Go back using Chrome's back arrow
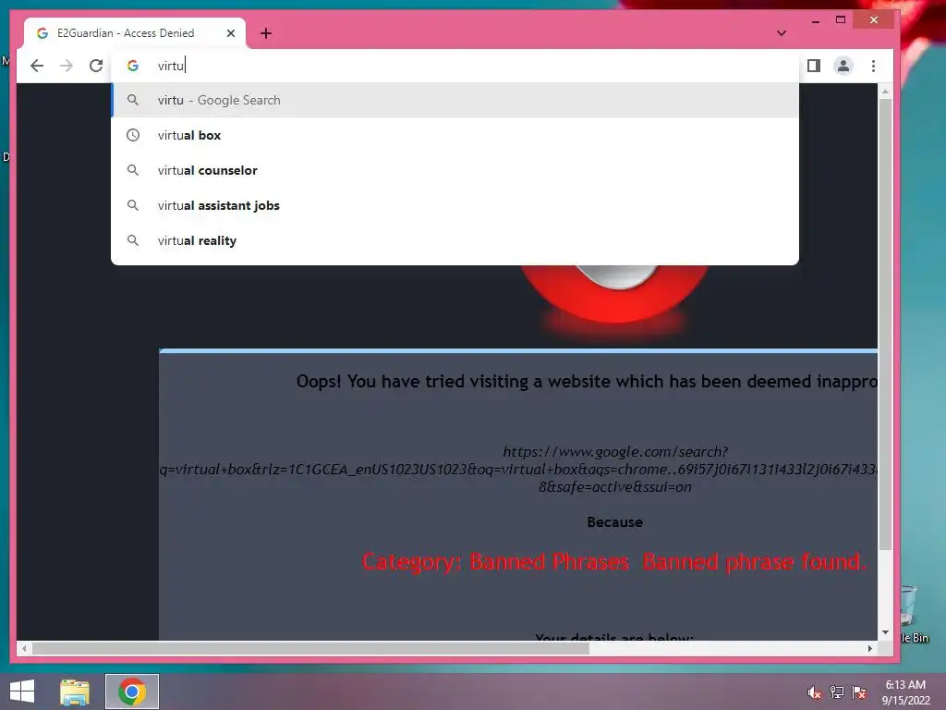 37,66
